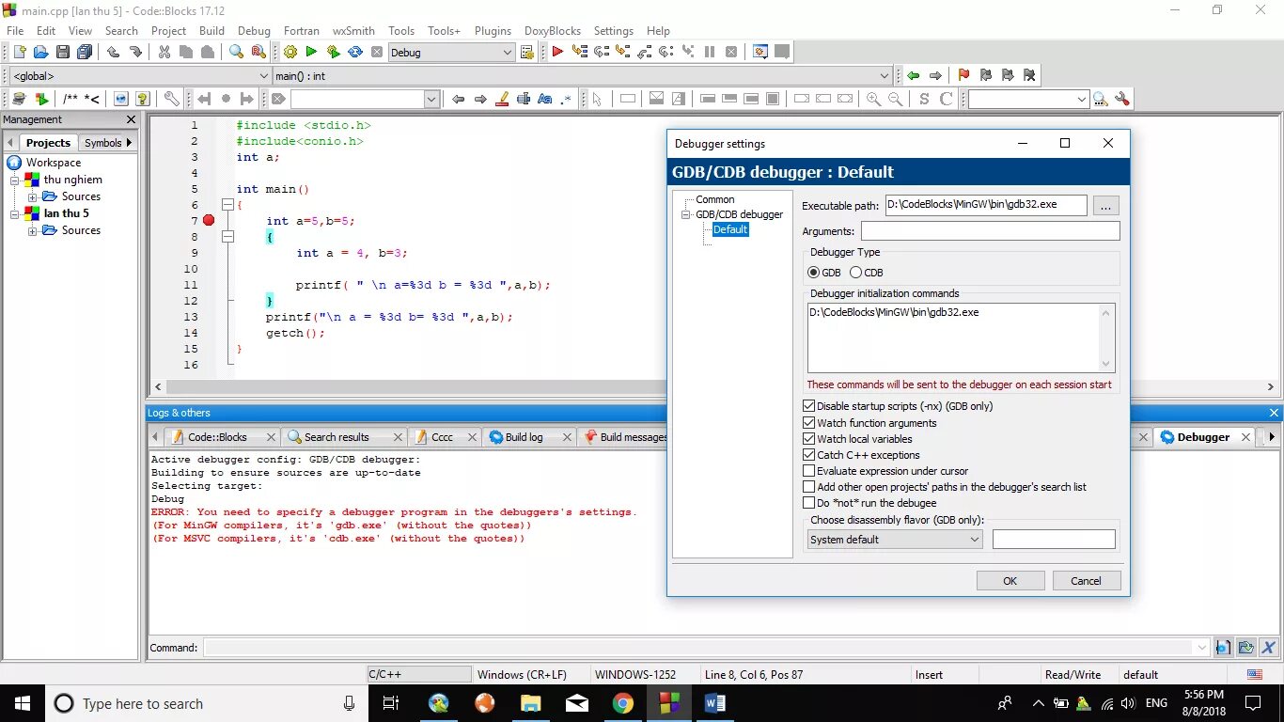Collapse the code fold on line 6
The image size is (1284, 722).
(x=227, y=205)
